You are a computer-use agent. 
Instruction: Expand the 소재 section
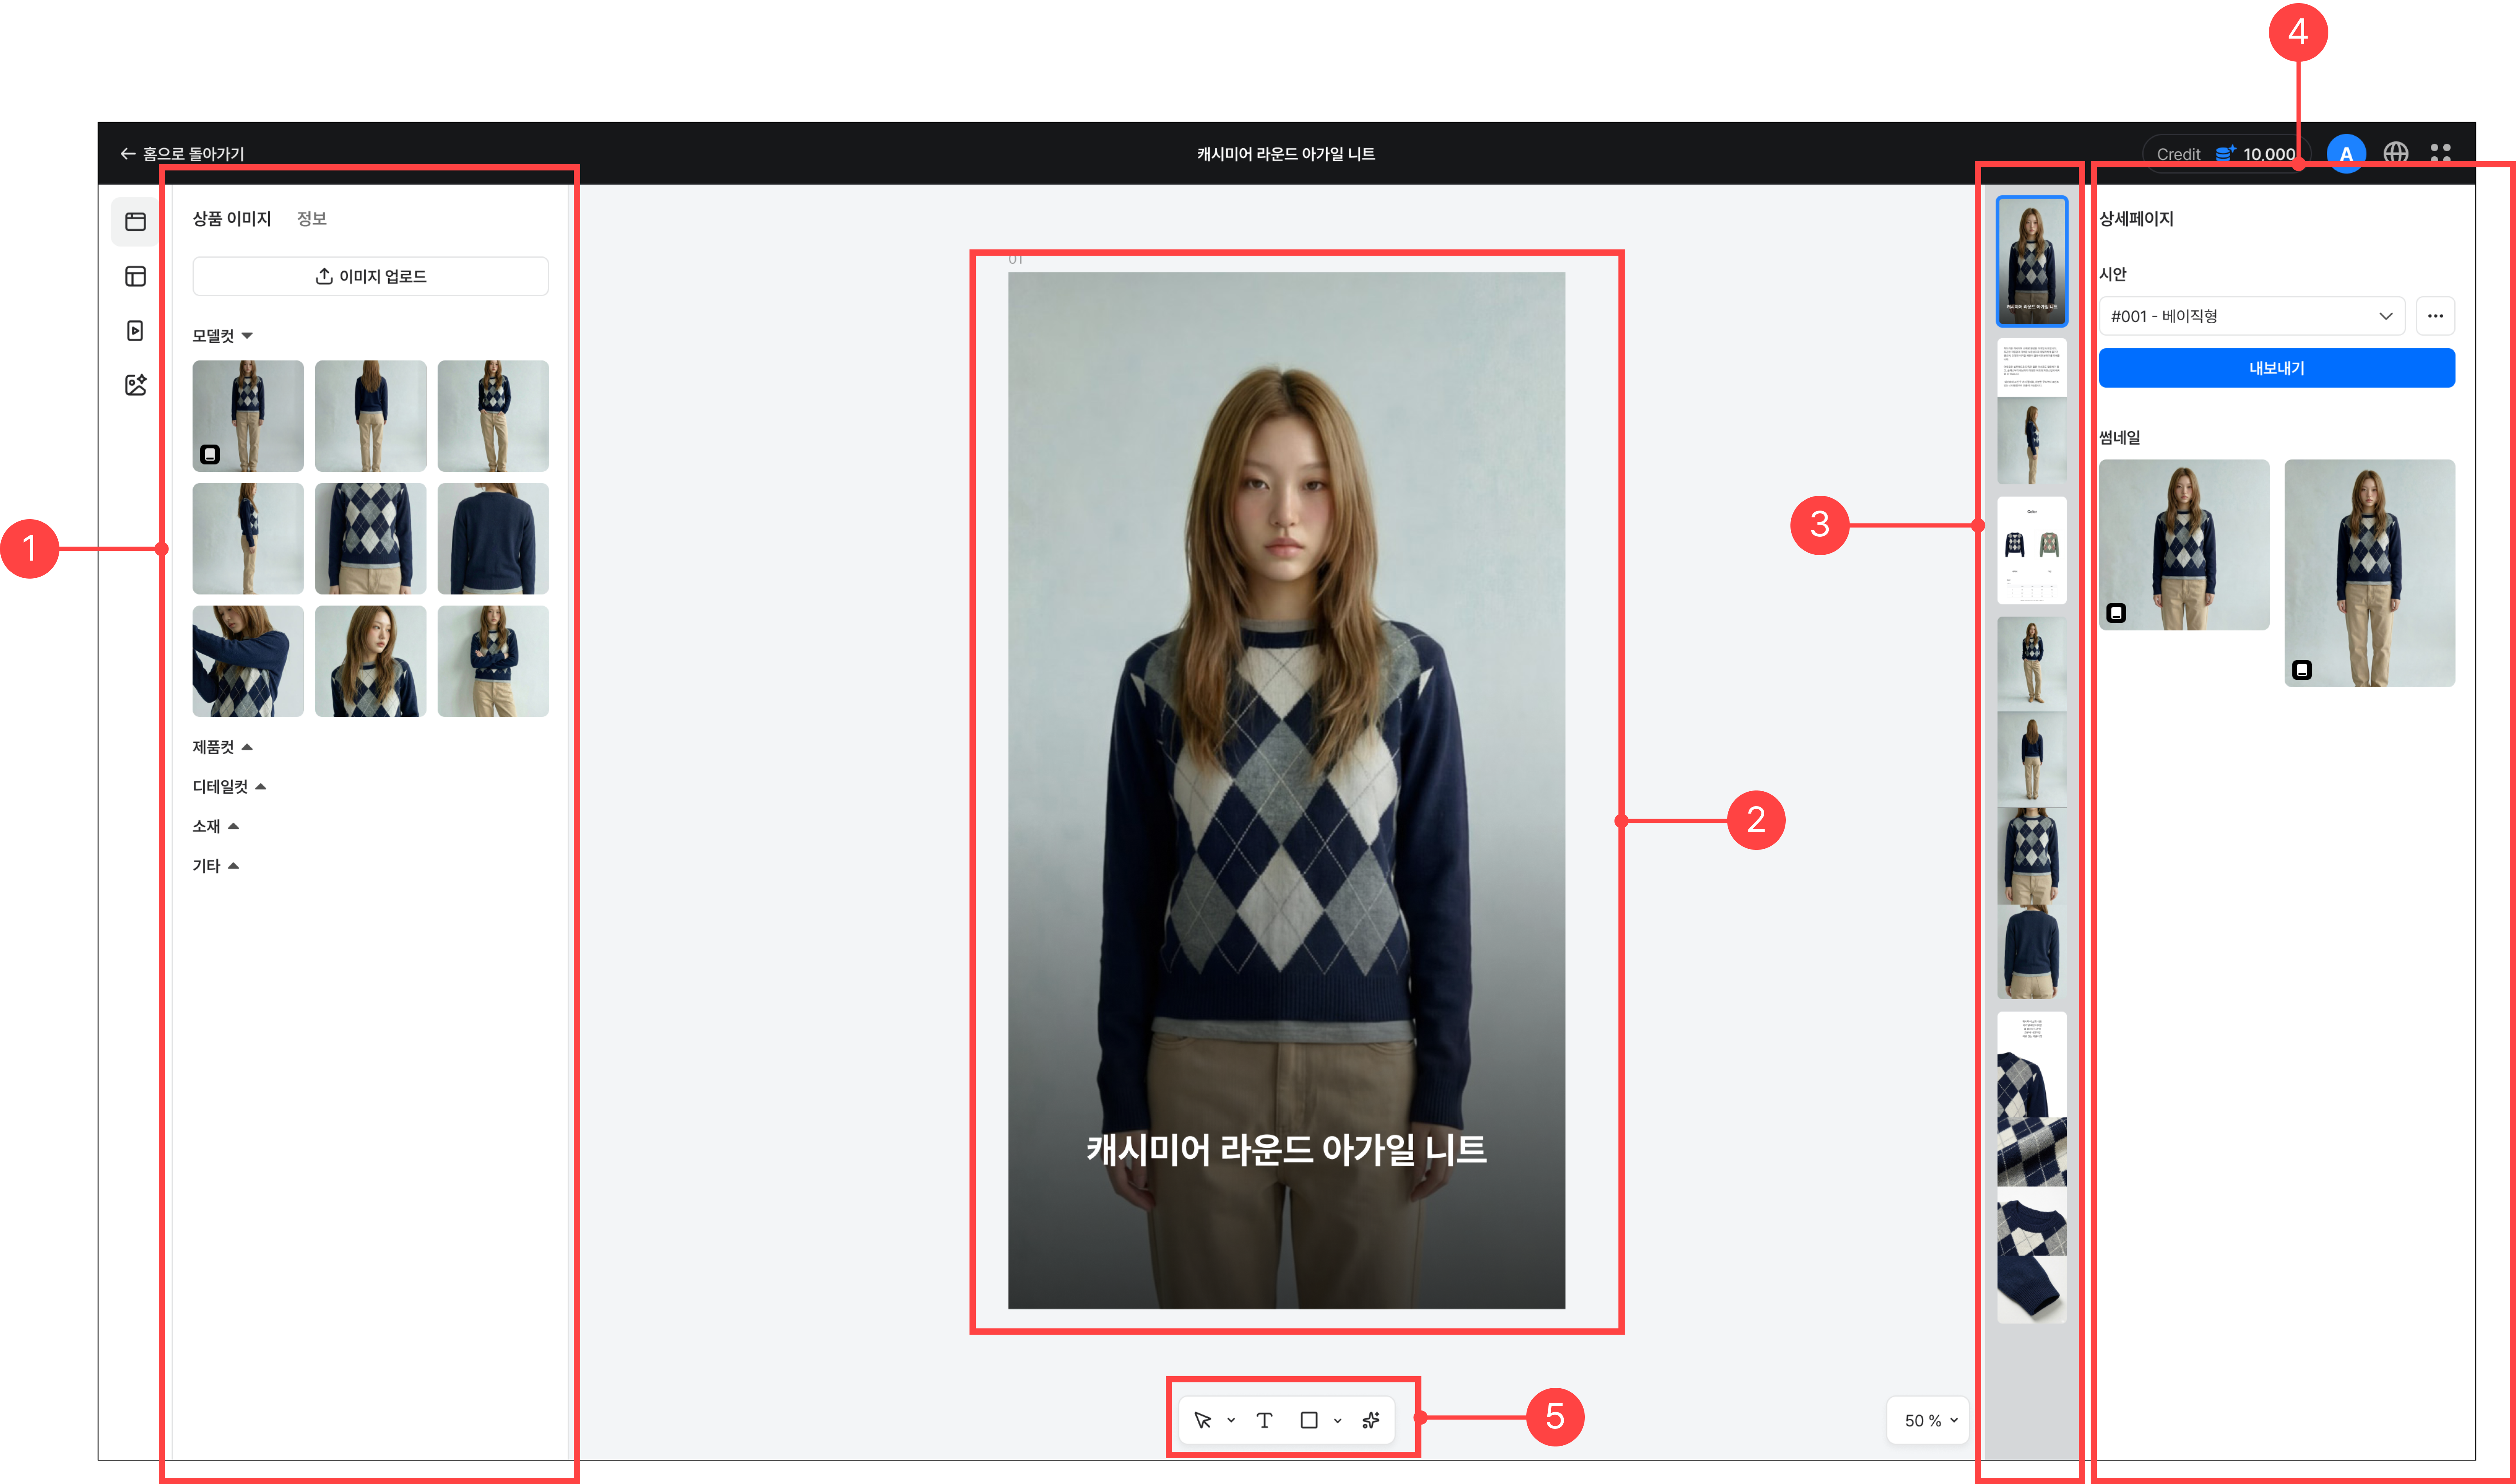[216, 826]
